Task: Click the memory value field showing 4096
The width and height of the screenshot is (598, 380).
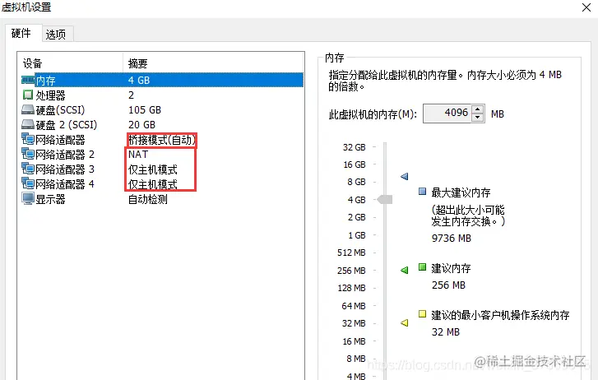Action: coord(447,114)
